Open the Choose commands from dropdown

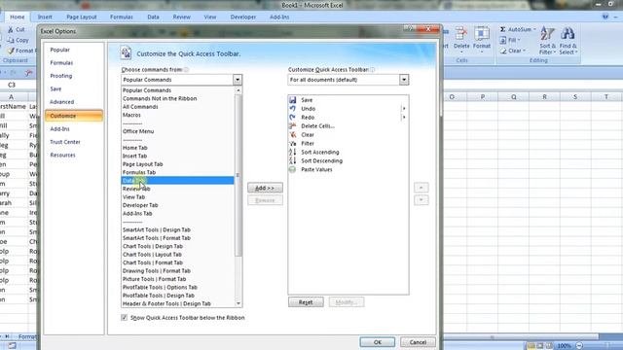(x=238, y=80)
